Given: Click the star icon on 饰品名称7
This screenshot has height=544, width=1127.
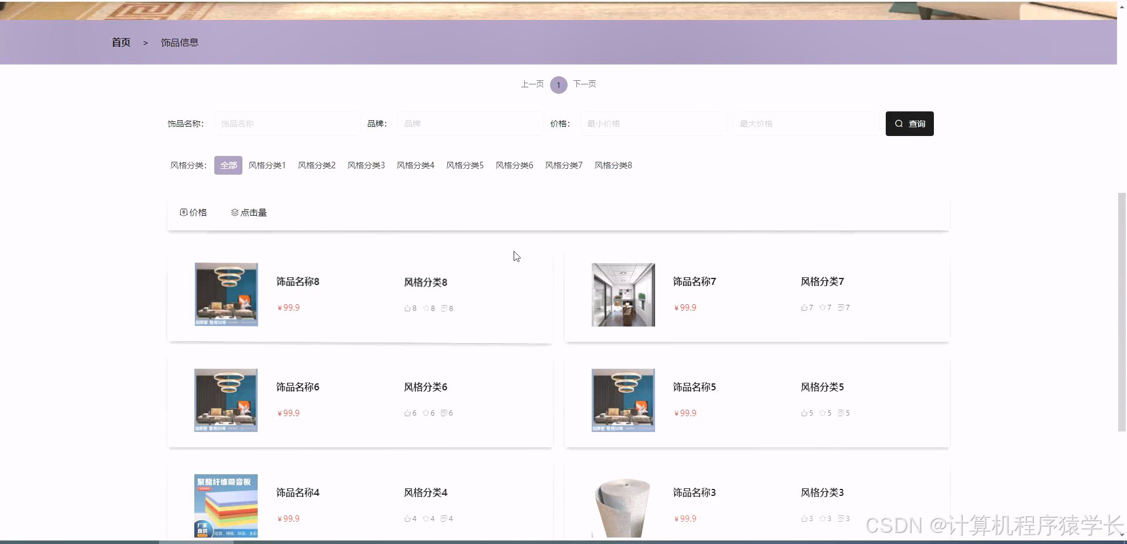Looking at the screenshot, I should pyautogui.click(x=822, y=307).
